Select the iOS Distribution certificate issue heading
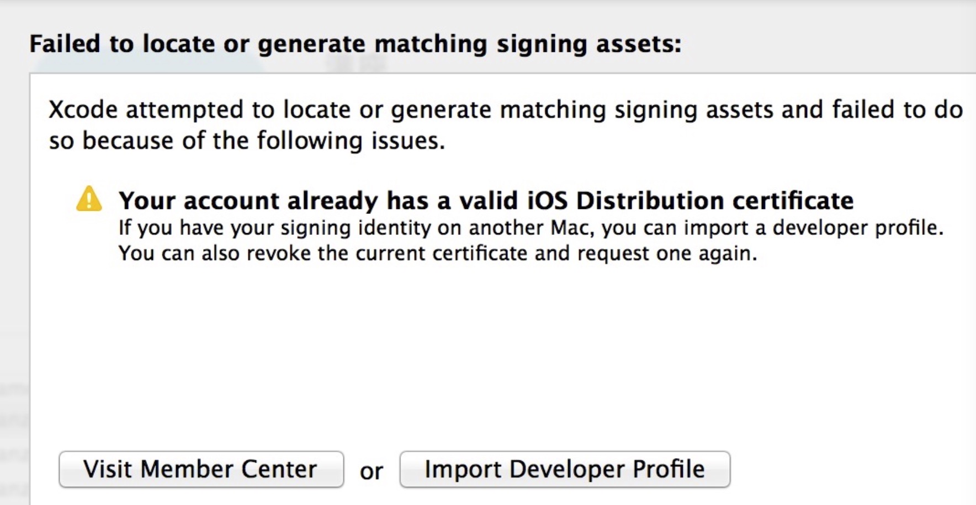This screenshot has height=505, width=976. [486, 201]
